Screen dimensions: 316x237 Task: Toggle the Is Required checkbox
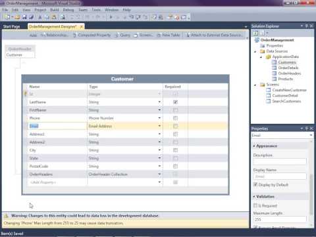255,205
